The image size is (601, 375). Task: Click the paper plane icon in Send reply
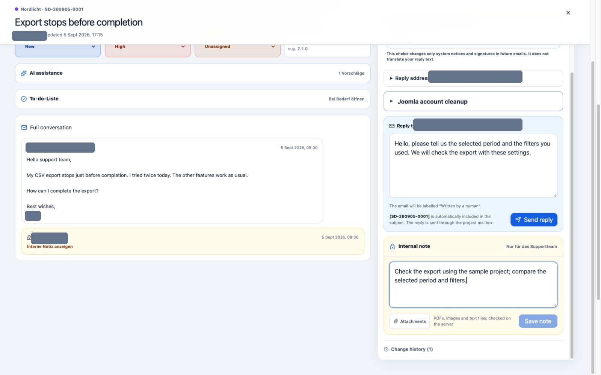(x=518, y=220)
